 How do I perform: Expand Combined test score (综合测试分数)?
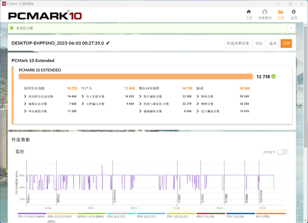[x=198, y=111]
